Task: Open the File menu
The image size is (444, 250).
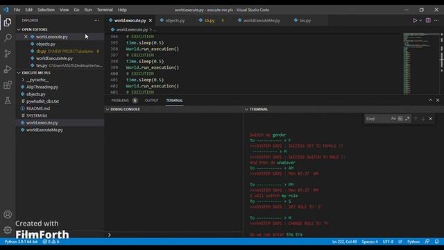Action: [x=17, y=10]
